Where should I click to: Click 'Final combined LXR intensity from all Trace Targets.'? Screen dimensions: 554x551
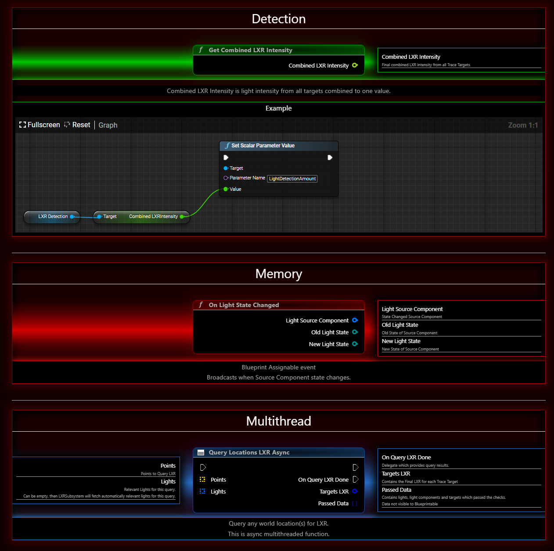426,65
